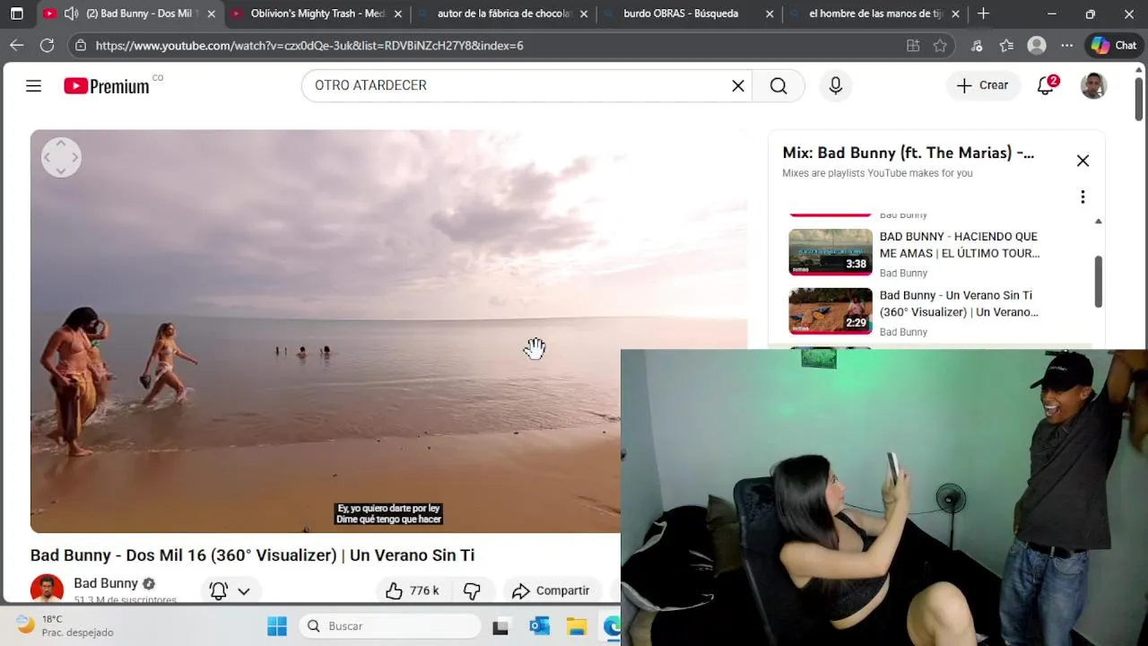1148x646 pixels.
Task: Mute the tab via the speaker icon
Action: (72, 13)
